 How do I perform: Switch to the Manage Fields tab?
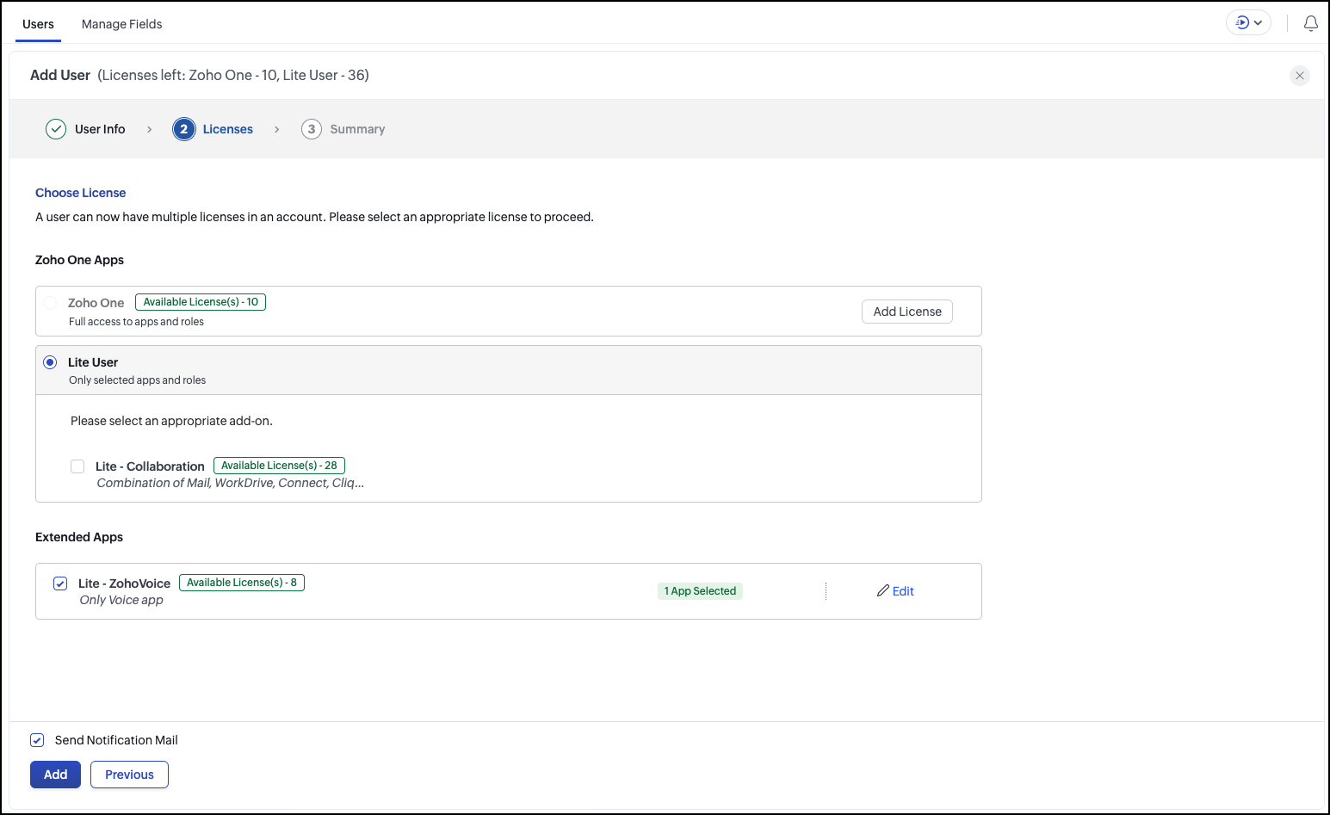[x=121, y=24]
